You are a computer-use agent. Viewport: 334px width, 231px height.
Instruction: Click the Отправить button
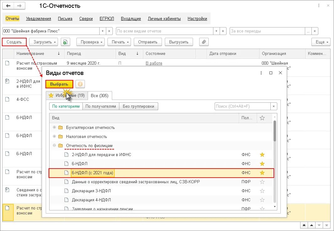(148, 42)
